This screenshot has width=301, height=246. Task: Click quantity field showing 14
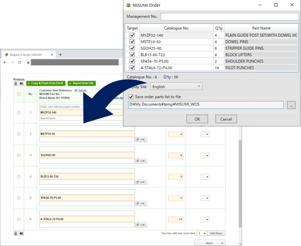point(175,219)
